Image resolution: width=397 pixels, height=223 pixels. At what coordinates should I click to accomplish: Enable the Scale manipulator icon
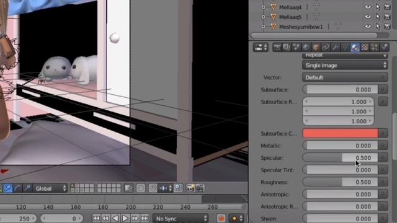click(27, 188)
